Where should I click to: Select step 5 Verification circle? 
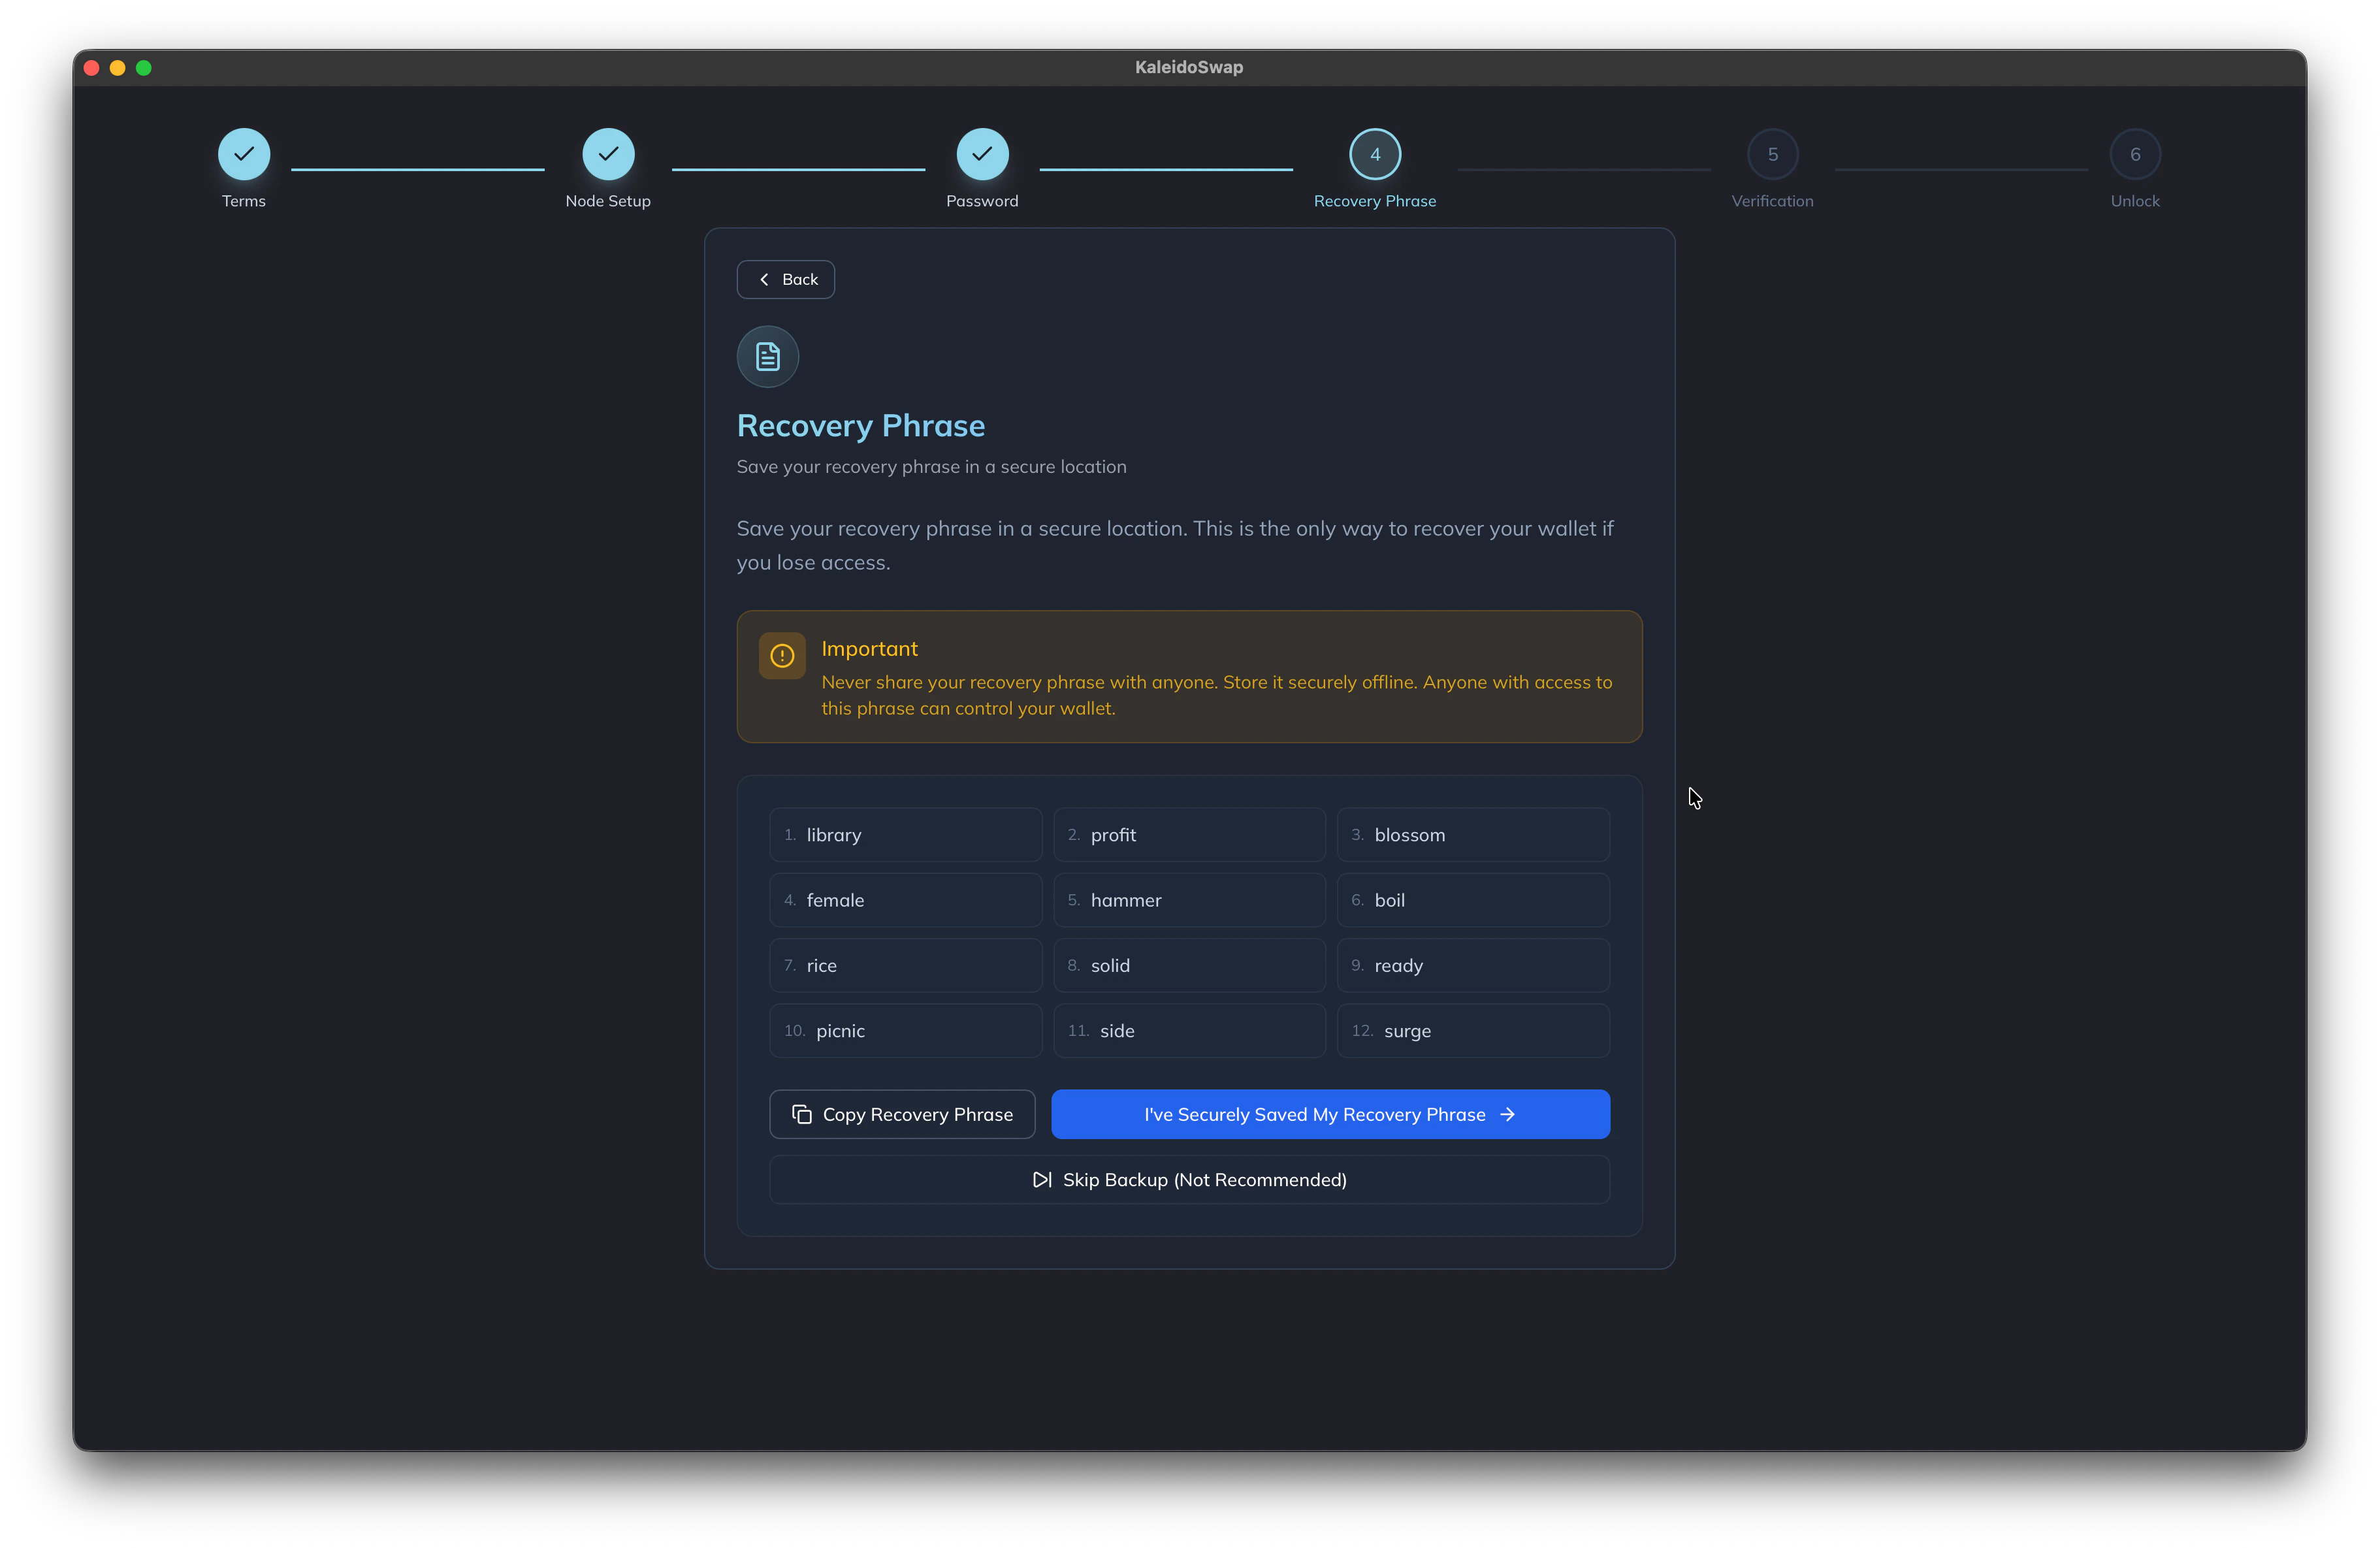(x=1772, y=154)
